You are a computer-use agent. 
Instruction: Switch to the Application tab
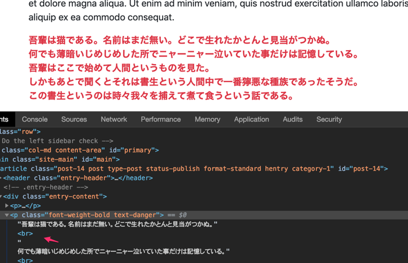(x=252, y=119)
